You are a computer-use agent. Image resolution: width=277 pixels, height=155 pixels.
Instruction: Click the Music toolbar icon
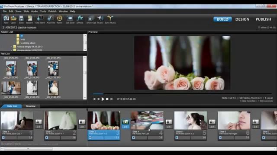(100, 19)
